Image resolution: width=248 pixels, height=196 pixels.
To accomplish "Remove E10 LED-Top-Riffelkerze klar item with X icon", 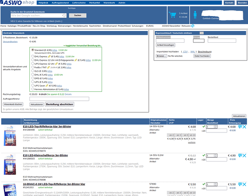I will click(244, 127).
